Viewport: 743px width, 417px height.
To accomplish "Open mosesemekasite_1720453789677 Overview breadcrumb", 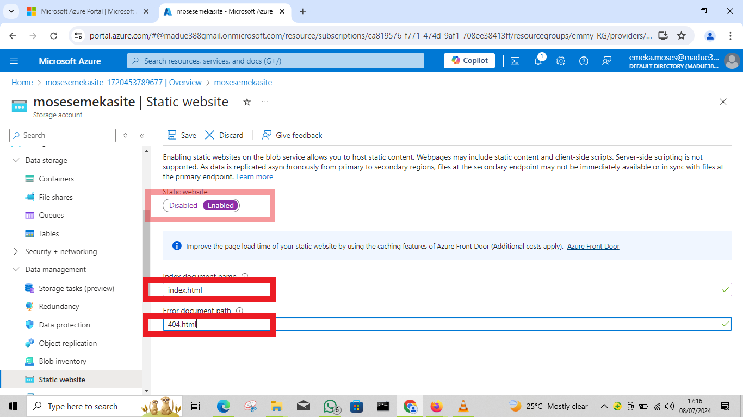I will tap(123, 83).
